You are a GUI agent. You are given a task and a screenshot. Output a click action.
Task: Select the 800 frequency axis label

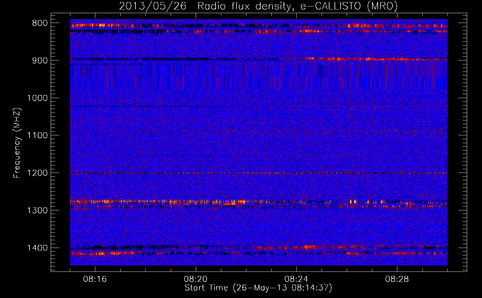[40, 23]
